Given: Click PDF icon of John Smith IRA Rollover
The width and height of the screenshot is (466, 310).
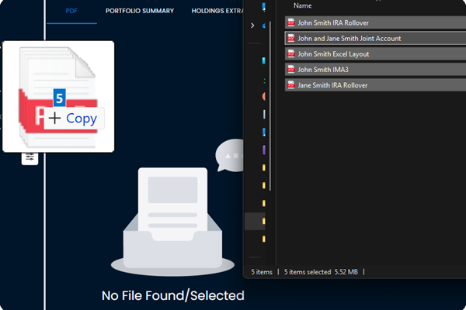Looking at the screenshot, I should (x=291, y=22).
